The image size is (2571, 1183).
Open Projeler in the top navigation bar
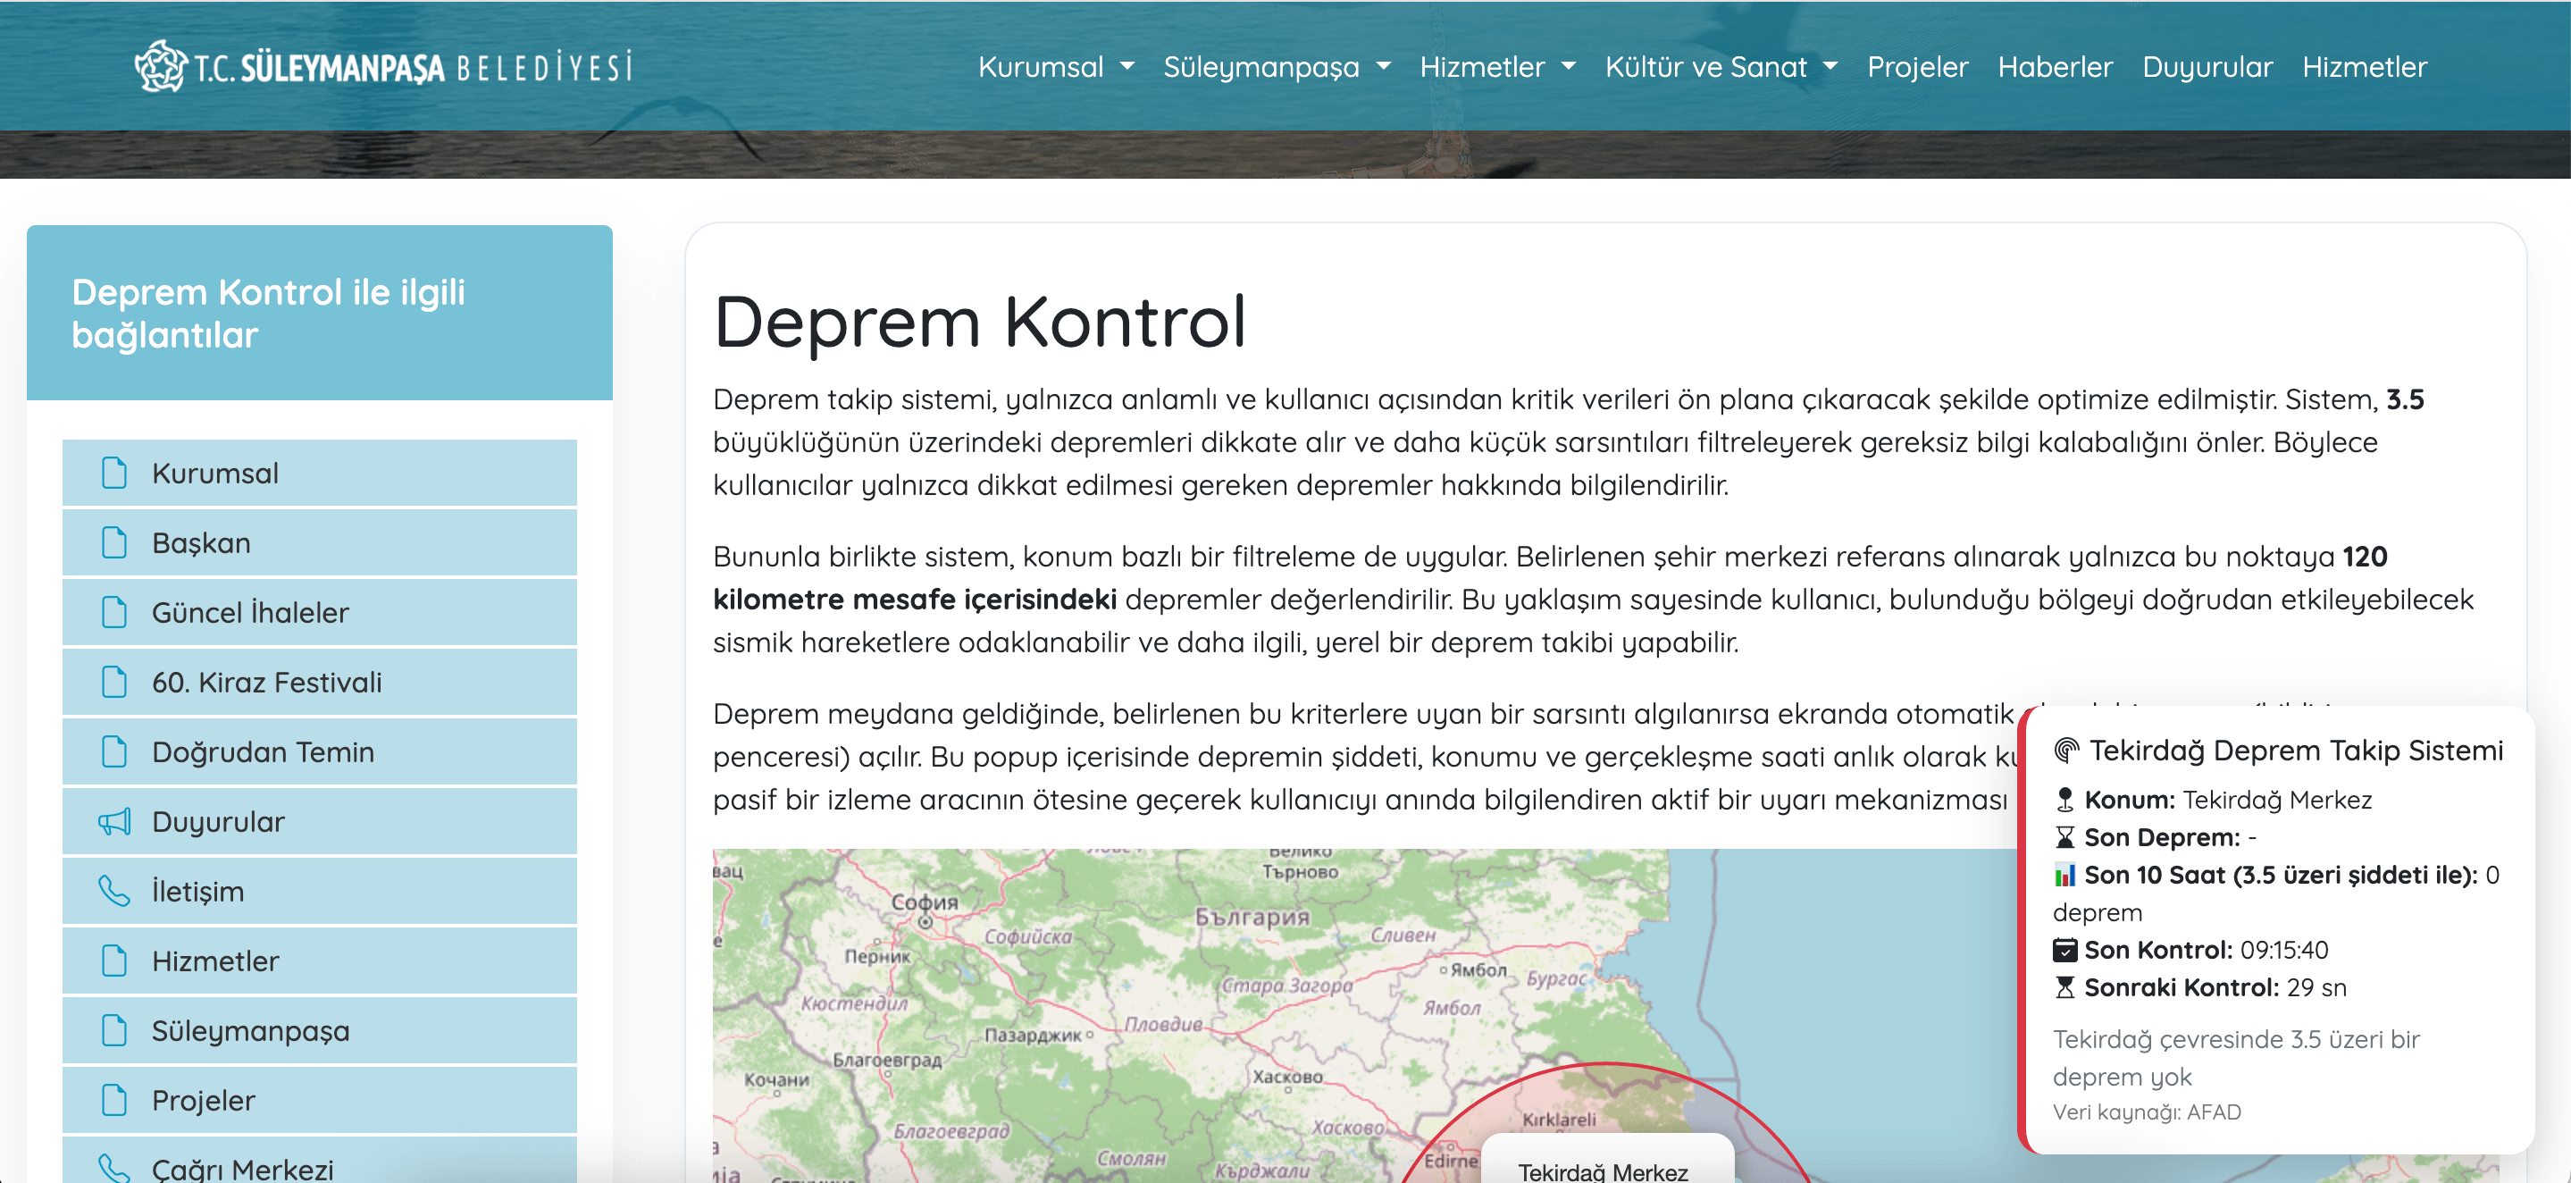coord(1917,67)
